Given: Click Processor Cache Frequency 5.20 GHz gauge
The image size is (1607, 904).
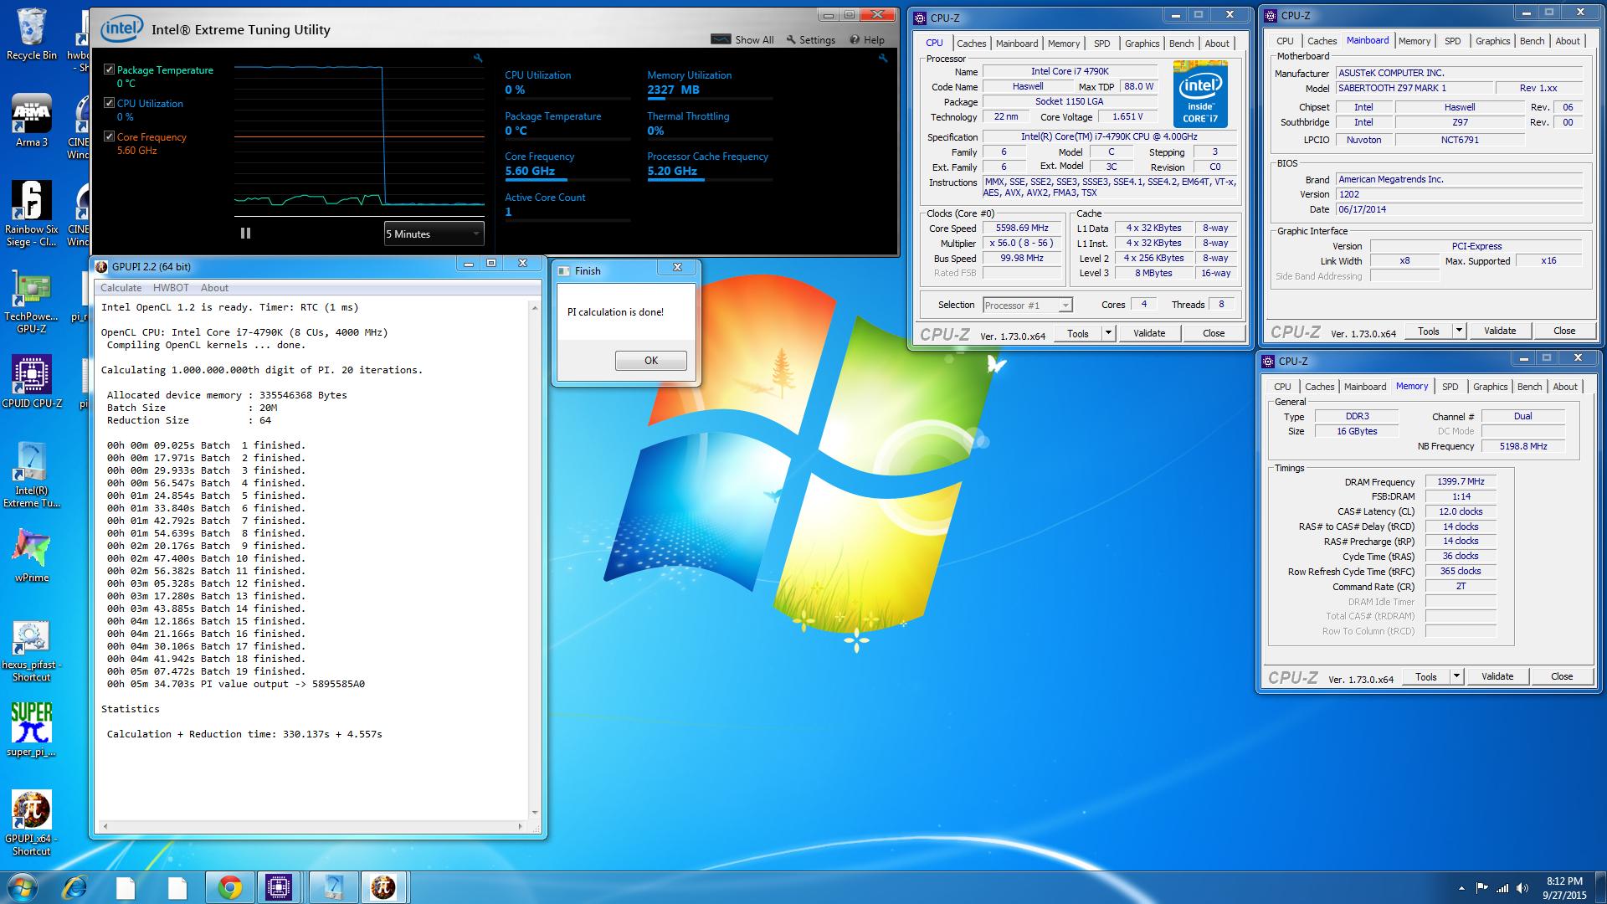Looking at the screenshot, I should pos(710,167).
